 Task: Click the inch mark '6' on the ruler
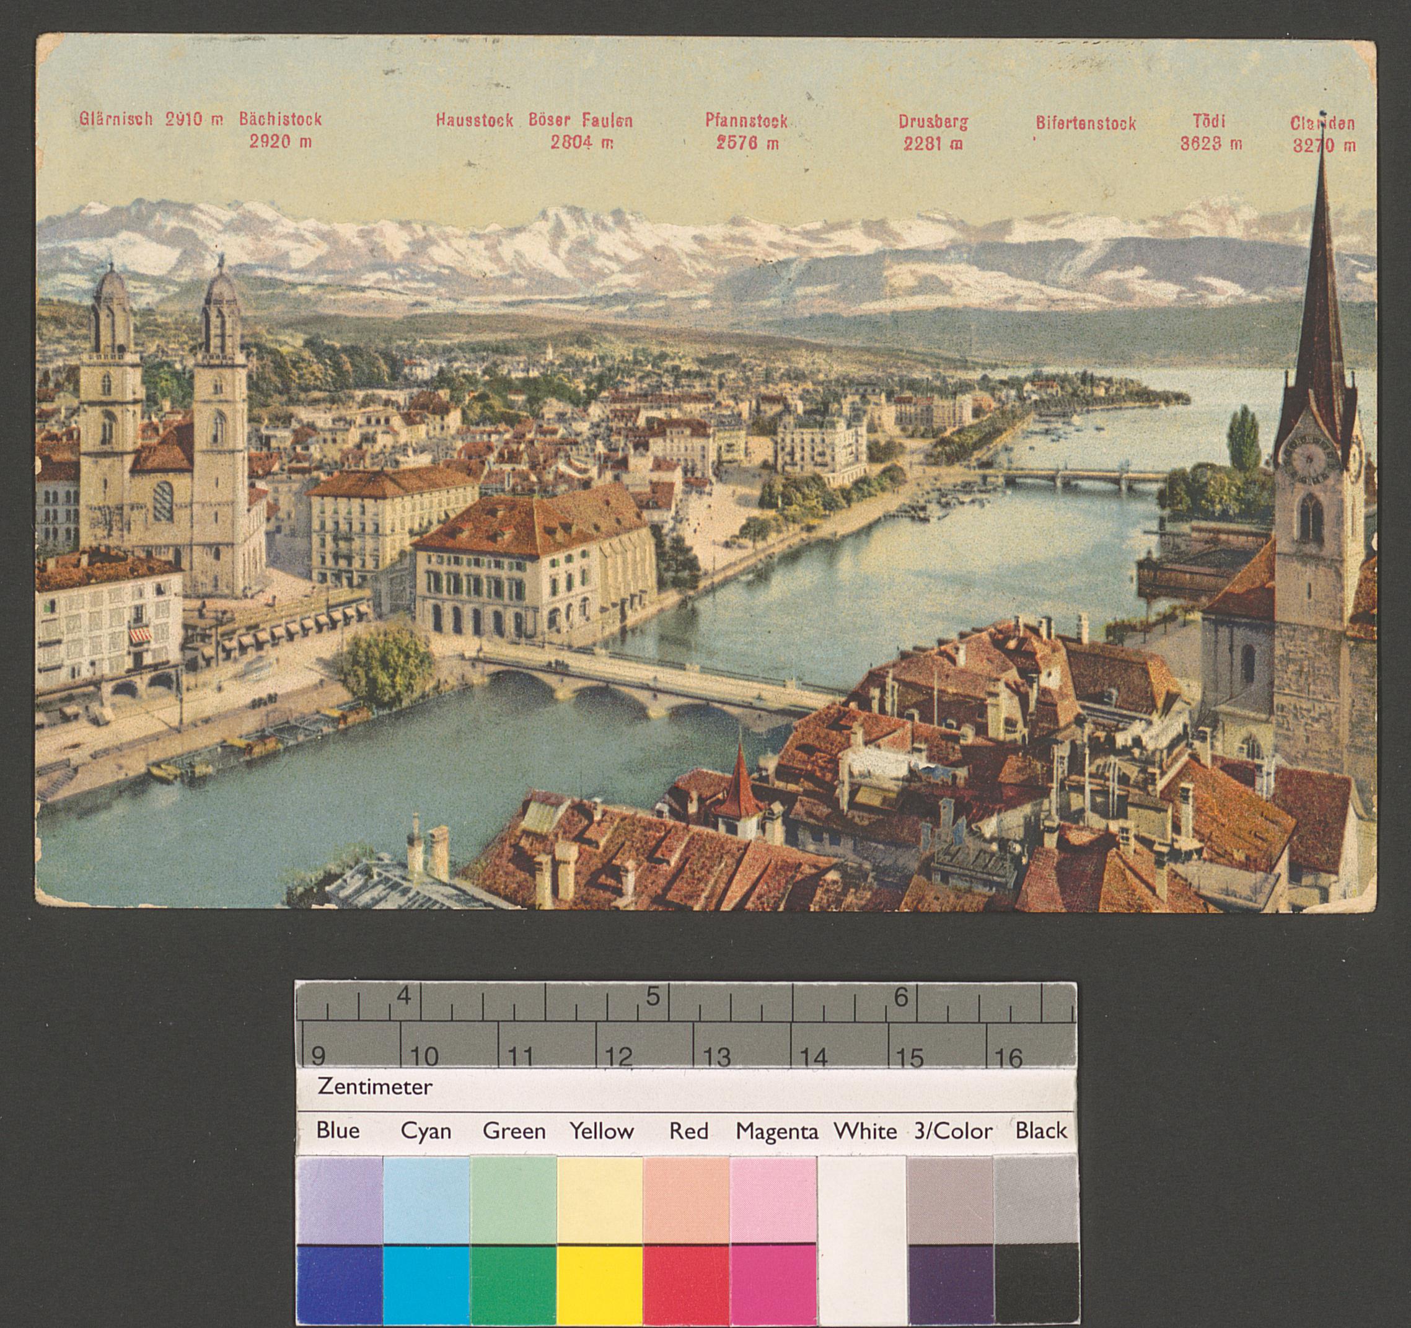(900, 998)
